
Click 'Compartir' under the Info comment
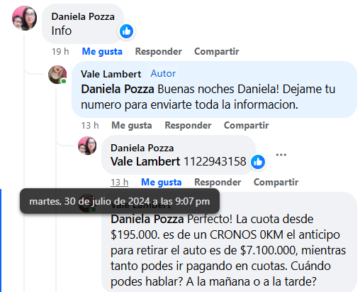point(217,51)
